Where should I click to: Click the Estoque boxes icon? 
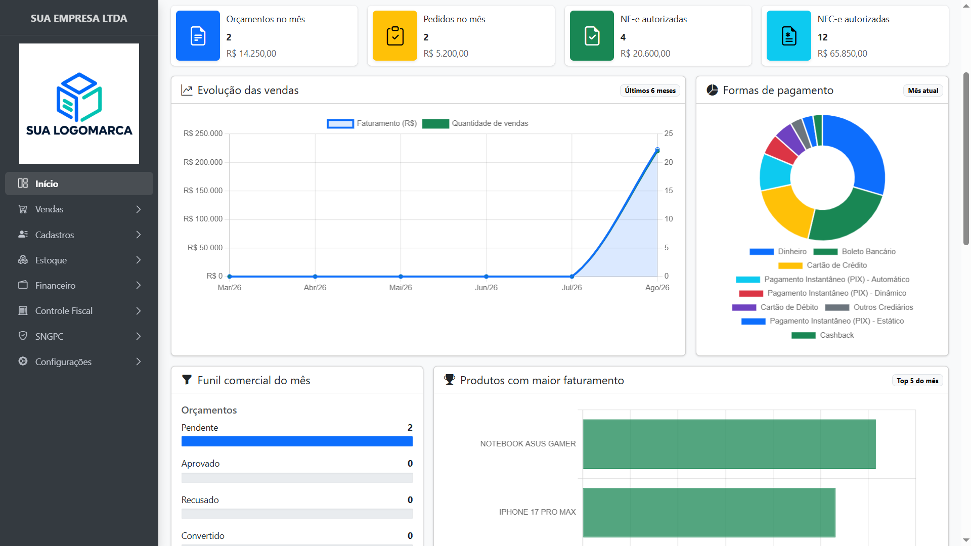pos(23,259)
